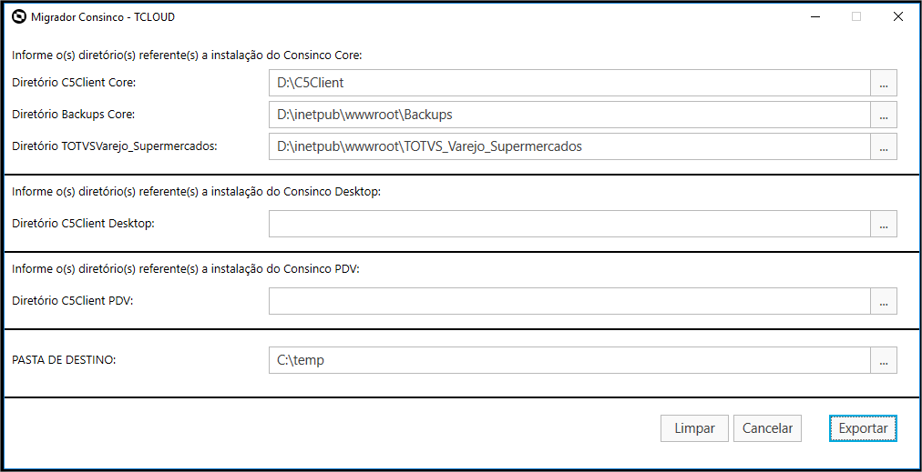This screenshot has height=472, width=922.
Task: Start export with the Exportar button
Action: (863, 428)
